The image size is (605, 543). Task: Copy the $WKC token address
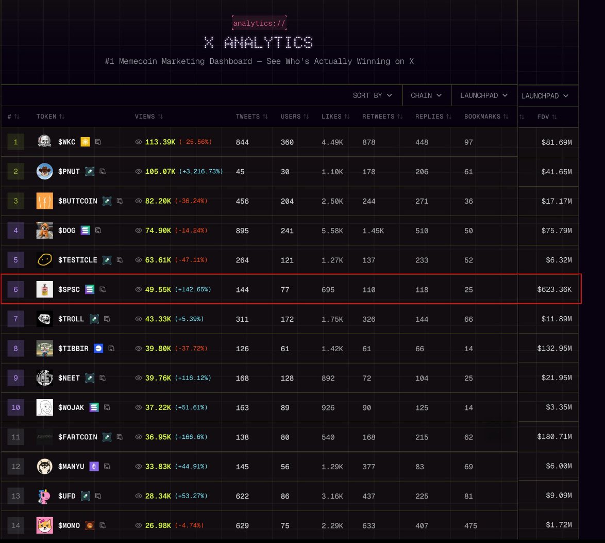pos(98,142)
